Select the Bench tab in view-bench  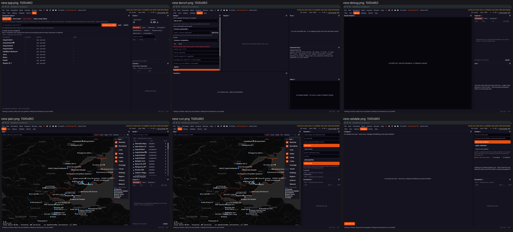click(x=200, y=13)
